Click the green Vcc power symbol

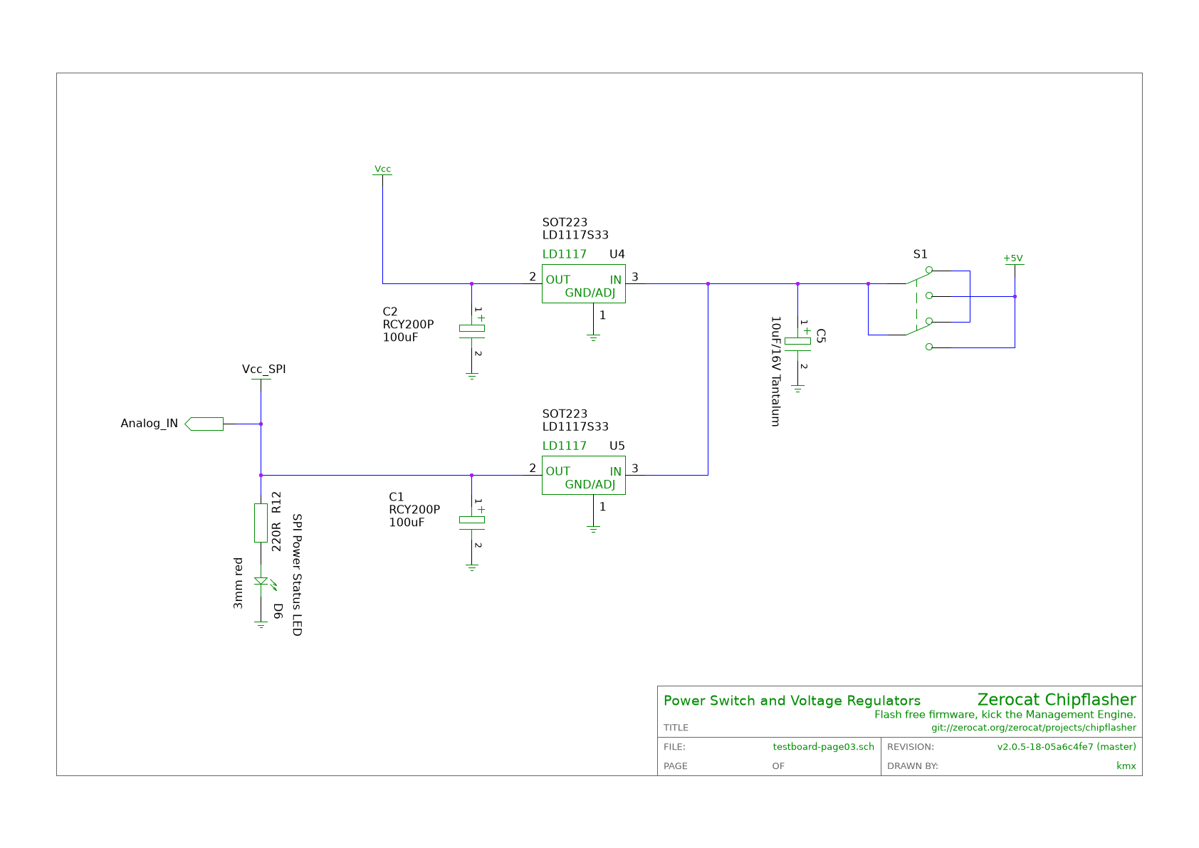(x=382, y=170)
